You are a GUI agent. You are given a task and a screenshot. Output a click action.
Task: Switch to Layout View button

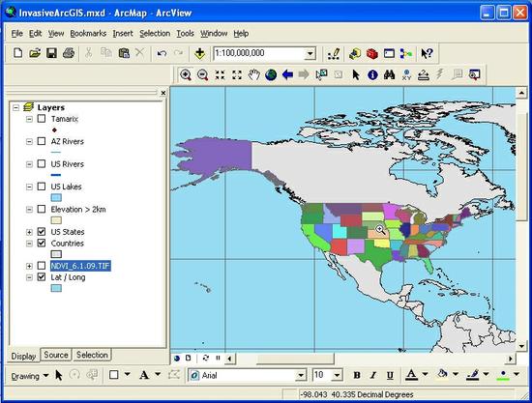pos(189,358)
